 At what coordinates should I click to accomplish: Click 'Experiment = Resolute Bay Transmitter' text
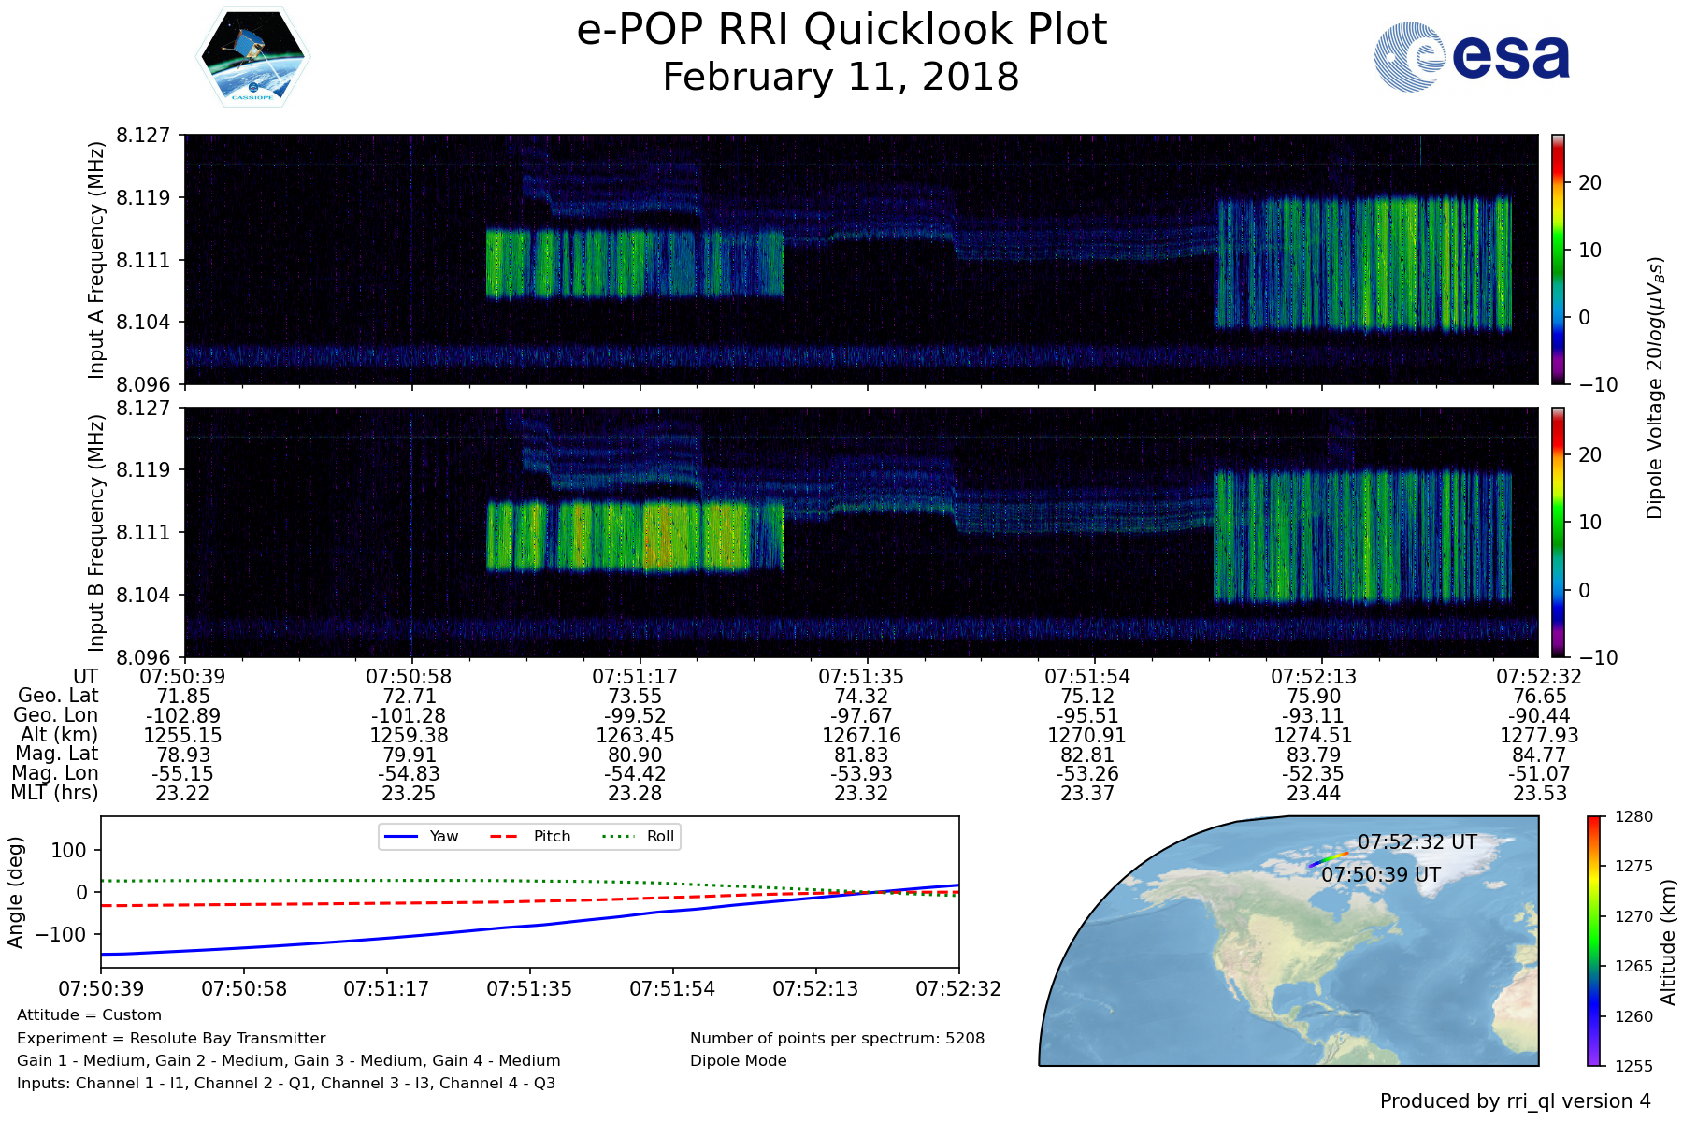click(x=171, y=1038)
